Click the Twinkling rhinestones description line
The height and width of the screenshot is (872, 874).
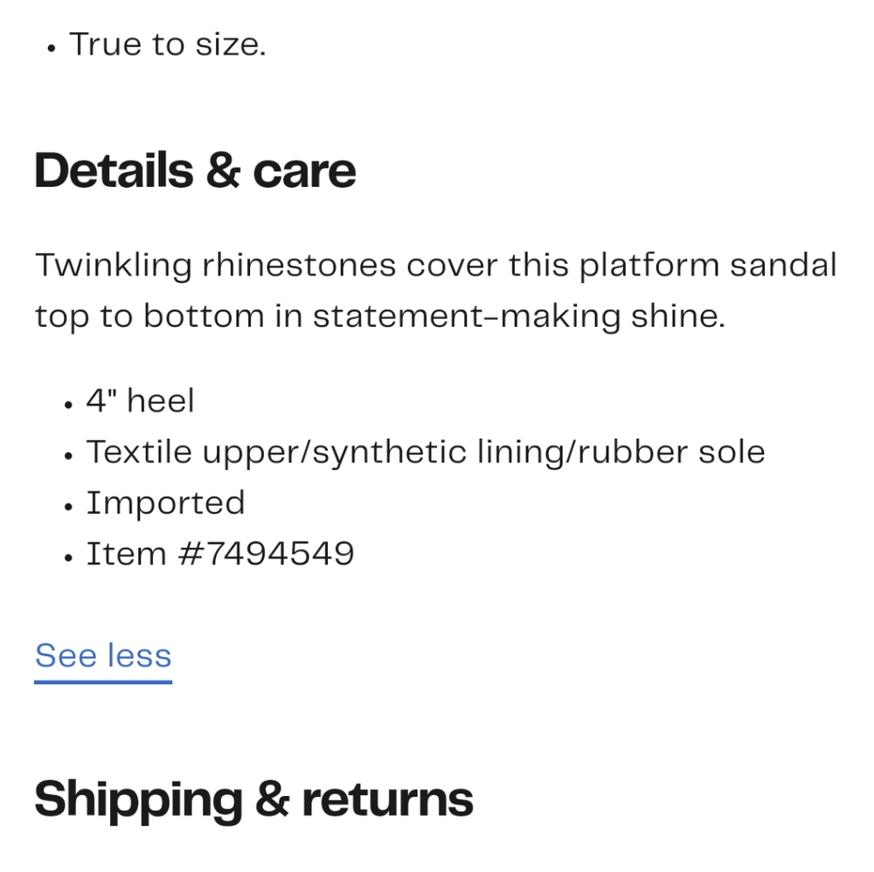tap(436, 266)
